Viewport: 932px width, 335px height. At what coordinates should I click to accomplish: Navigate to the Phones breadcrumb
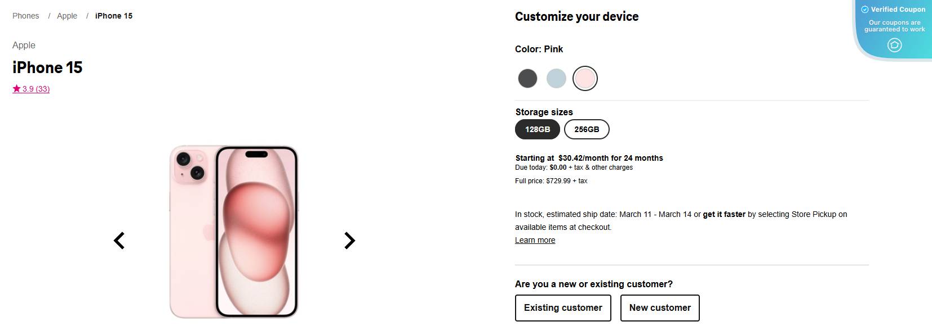point(25,16)
